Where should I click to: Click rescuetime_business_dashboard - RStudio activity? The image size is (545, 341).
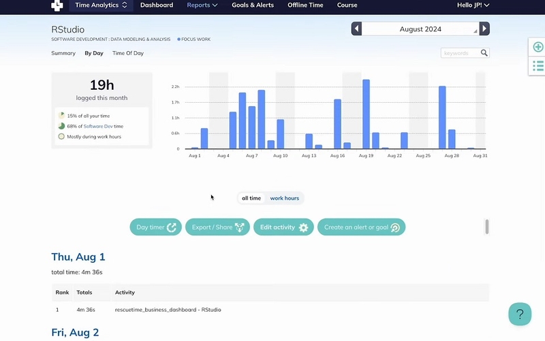point(168,310)
